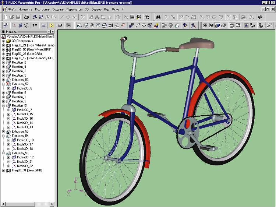Select Node3D_15 in model tree
Image resolution: width=276 pixels, height=207 pixels.
[25, 114]
